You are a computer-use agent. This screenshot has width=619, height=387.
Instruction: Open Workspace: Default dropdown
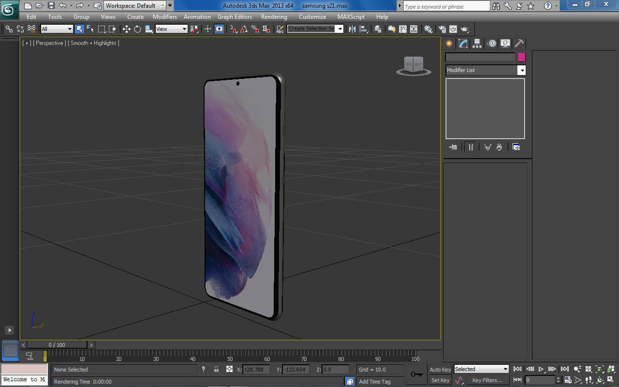[x=135, y=6]
